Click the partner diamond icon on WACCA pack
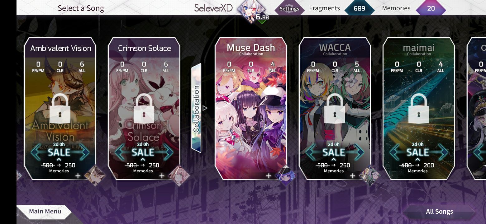 [x=369, y=176]
